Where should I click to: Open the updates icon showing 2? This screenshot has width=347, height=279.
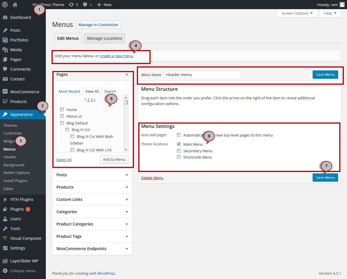[x=71, y=5]
